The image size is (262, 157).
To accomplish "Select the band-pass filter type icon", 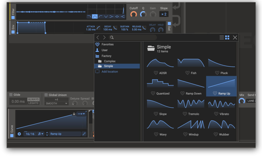I will click(x=95, y=17).
